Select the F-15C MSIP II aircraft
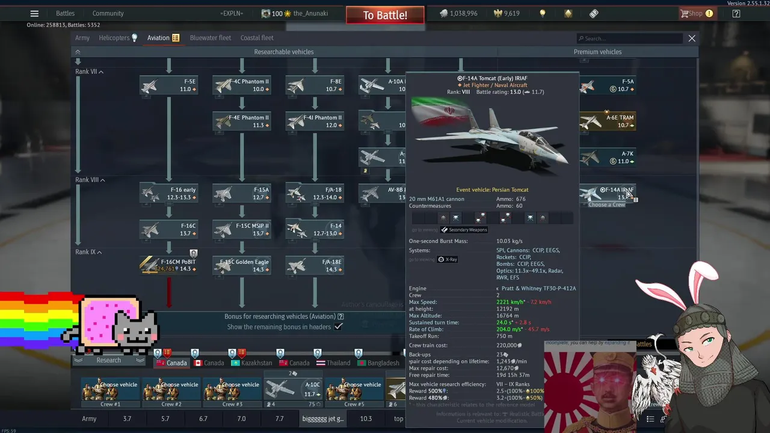The width and height of the screenshot is (770, 433). tap(241, 229)
